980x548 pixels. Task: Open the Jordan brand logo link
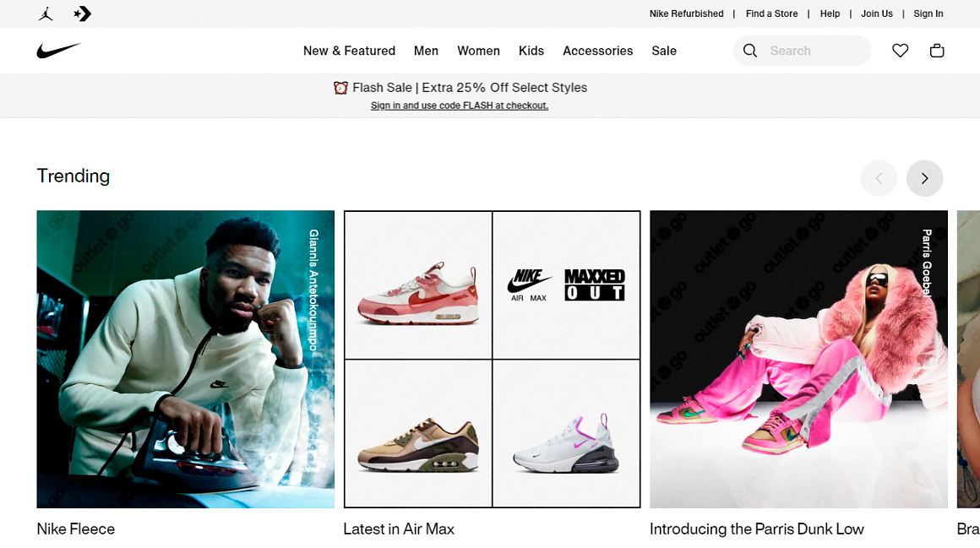pos(46,14)
